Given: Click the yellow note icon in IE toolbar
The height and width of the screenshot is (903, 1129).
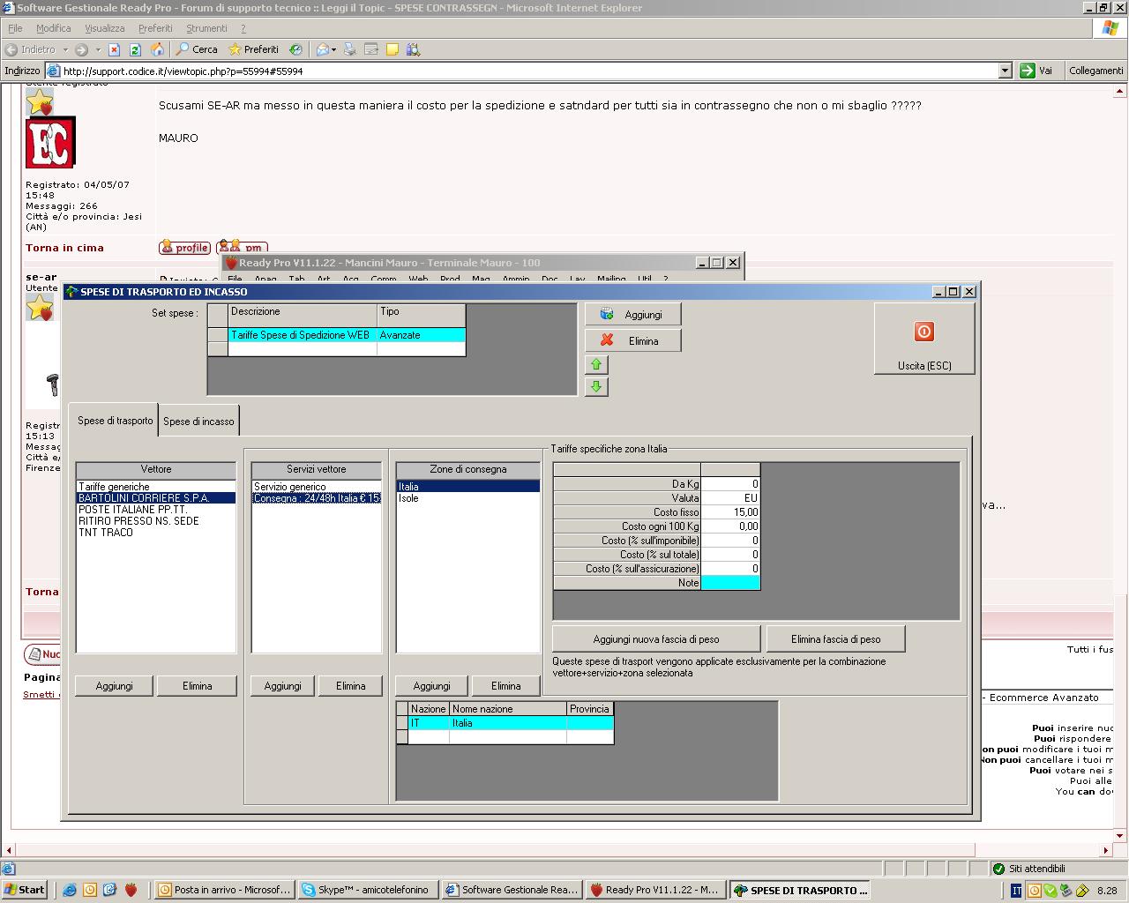Looking at the screenshot, I should (393, 49).
